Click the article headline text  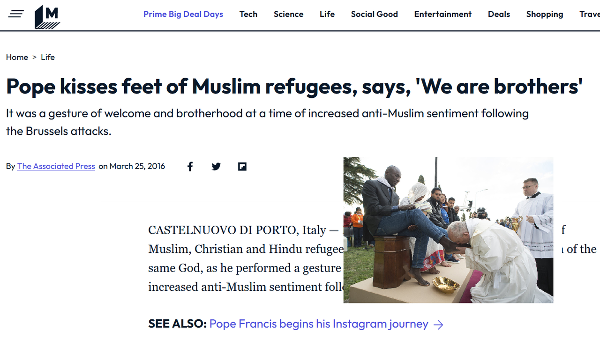pyautogui.click(x=294, y=87)
